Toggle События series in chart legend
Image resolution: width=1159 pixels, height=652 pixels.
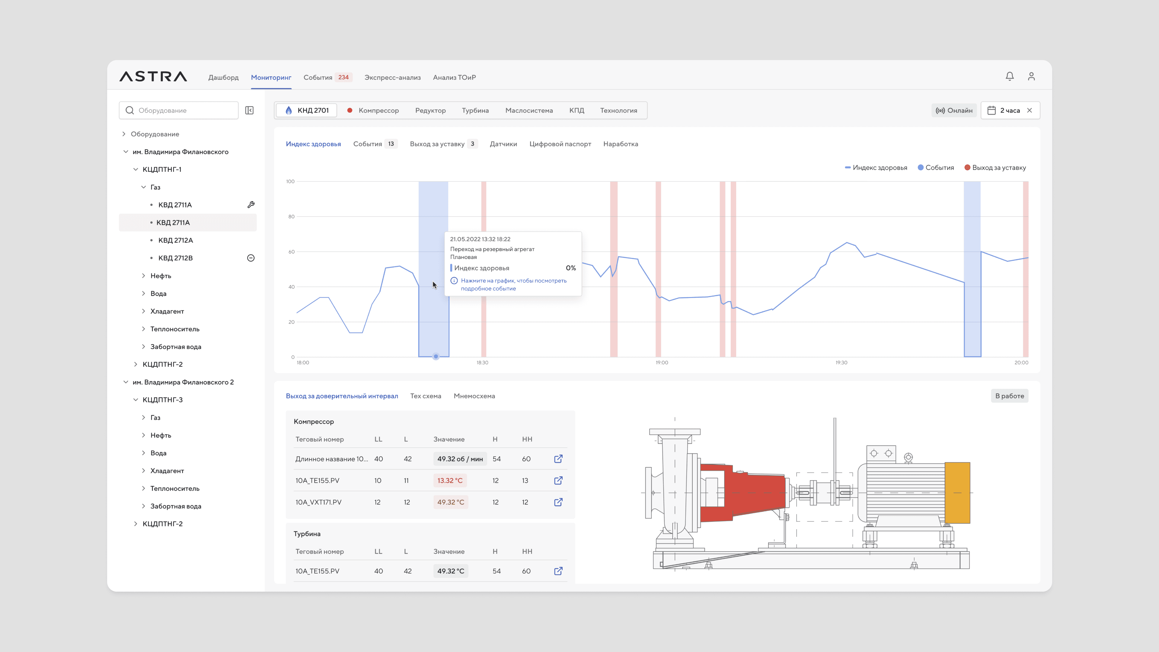coord(936,168)
